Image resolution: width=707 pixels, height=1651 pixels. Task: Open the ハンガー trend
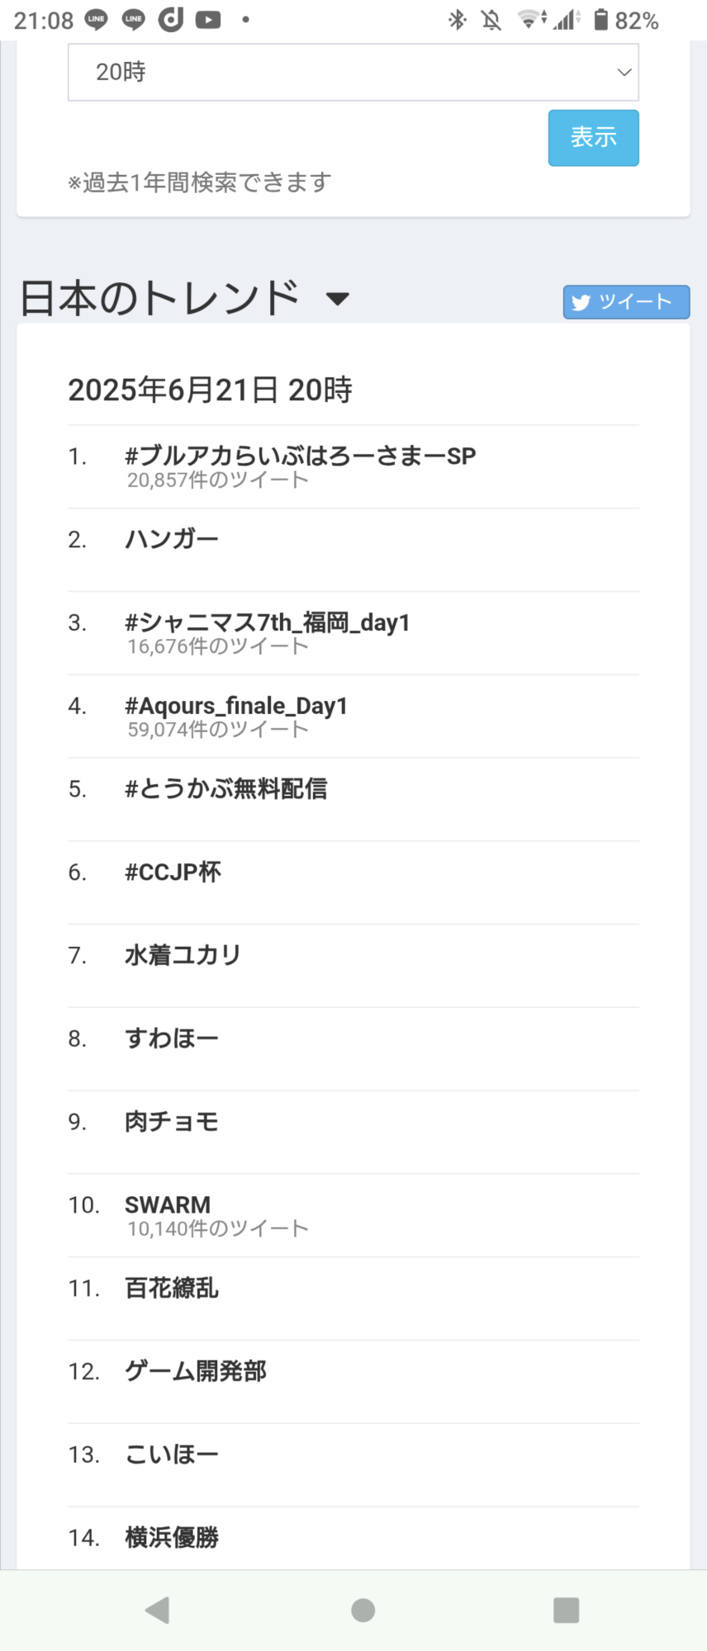pyautogui.click(x=172, y=539)
